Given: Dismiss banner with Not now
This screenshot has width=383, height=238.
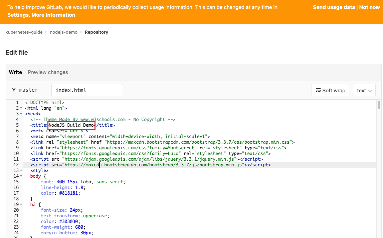Looking at the screenshot, I should click(369, 7).
